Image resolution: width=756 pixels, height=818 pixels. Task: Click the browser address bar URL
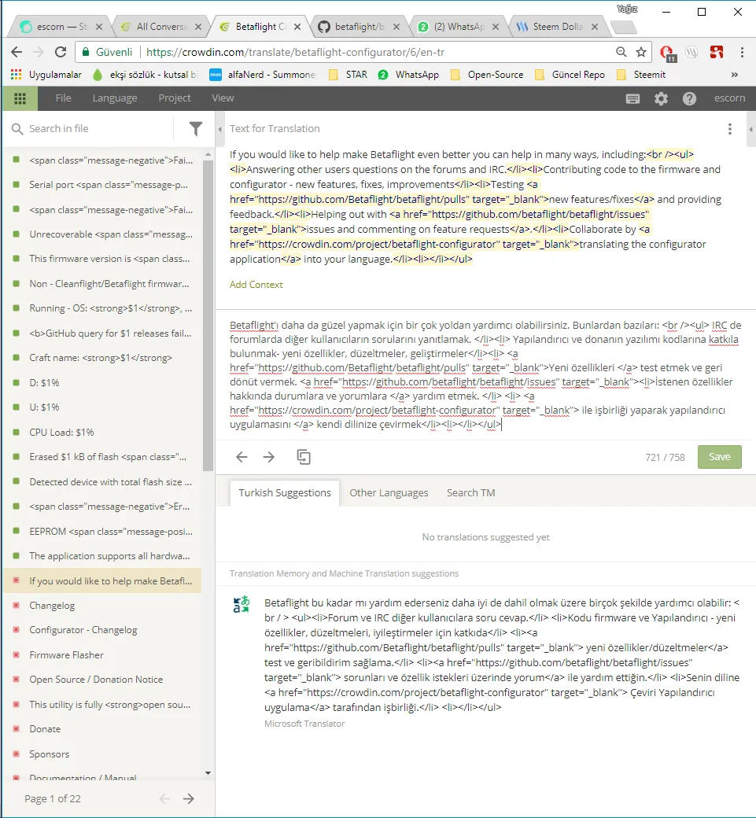(295, 52)
